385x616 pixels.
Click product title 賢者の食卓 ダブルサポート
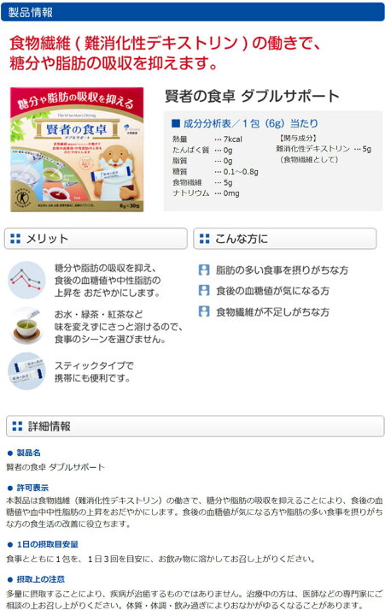click(x=252, y=96)
